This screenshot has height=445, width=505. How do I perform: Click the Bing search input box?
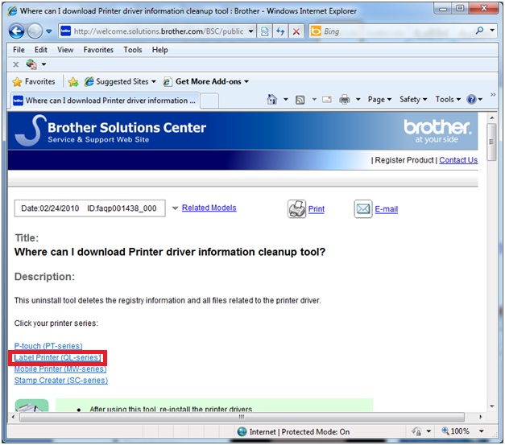pyautogui.click(x=395, y=31)
